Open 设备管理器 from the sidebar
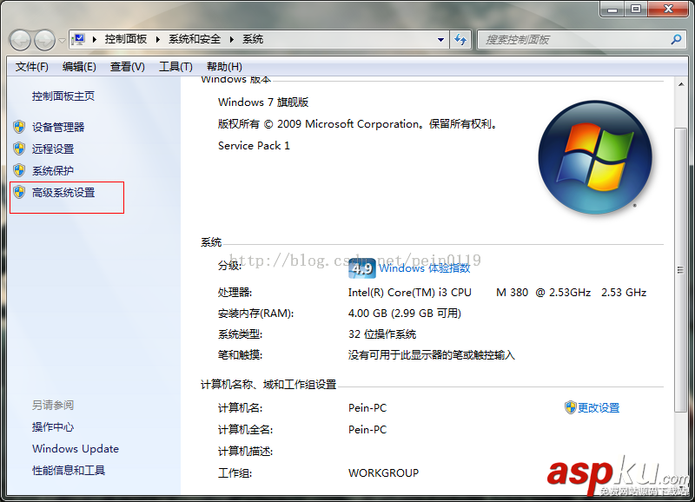Screen dimensions: 695x502 [58, 128]
